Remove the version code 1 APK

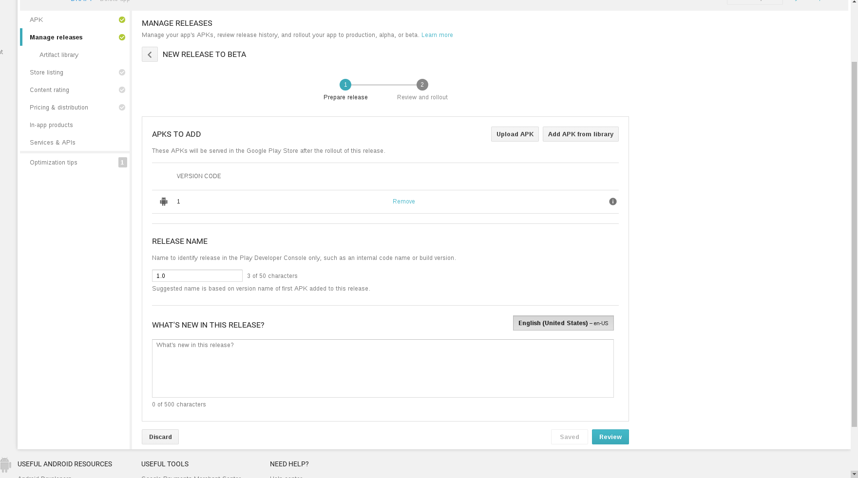coord(404,202)
